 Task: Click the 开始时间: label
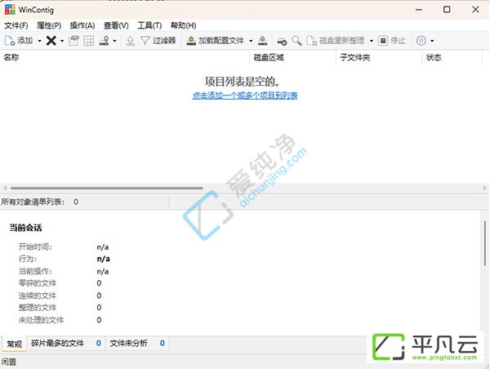tap(35, 247)
